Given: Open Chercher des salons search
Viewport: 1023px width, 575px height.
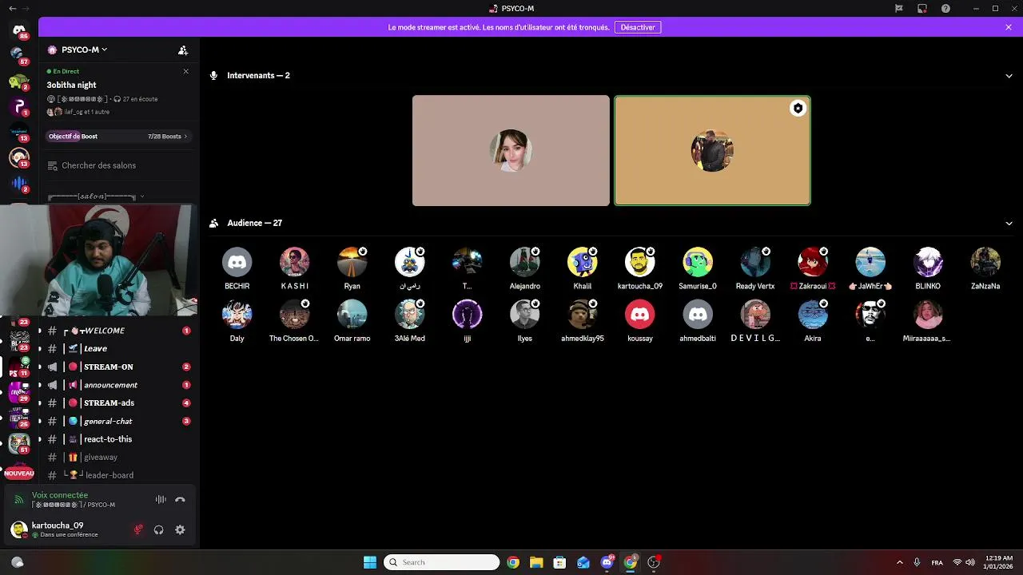Looking at the screenshot, I should pyautogui.click(x=117, y=165).
